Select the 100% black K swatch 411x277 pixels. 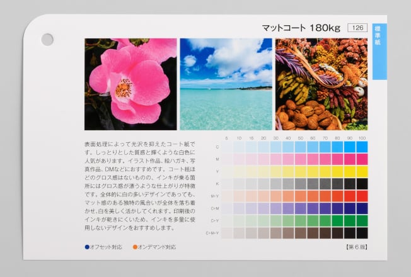point(361,184)
